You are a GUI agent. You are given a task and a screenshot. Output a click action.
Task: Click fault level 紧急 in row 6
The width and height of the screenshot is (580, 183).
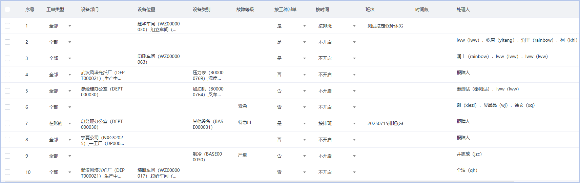click(x=243, y=106)
